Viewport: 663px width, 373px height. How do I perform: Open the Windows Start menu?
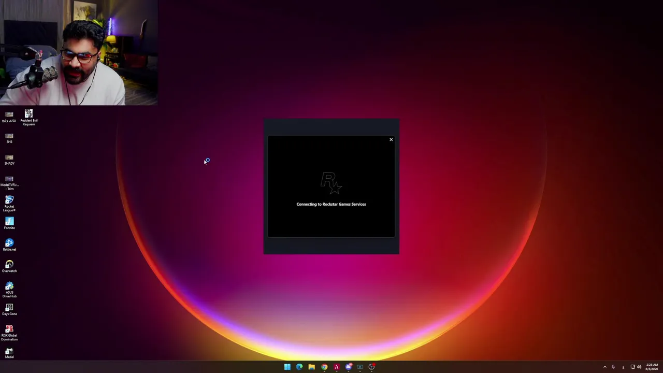pos(287,367)
